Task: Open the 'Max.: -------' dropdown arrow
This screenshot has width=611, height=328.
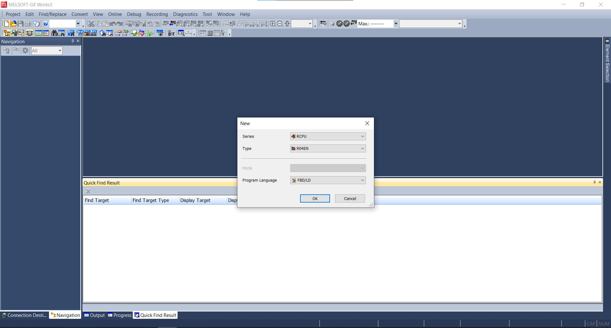Action: click(396, 23)
